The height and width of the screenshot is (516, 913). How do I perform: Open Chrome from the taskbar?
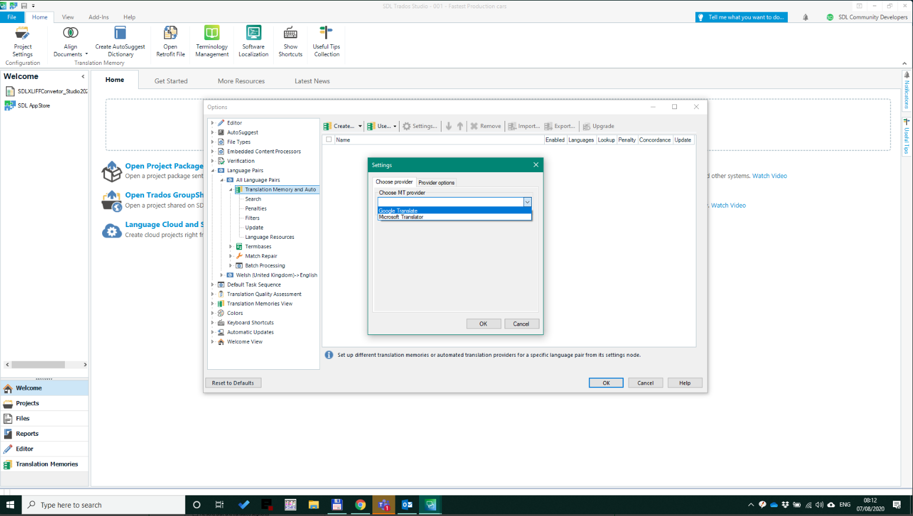click(x=360, y=505)
